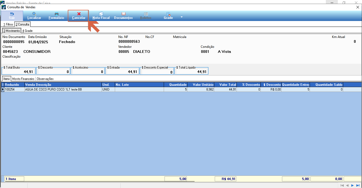Click the Valor Unitário column header
Image resolution: width=362 pixels, height=188 pixels.
(200, 84)
